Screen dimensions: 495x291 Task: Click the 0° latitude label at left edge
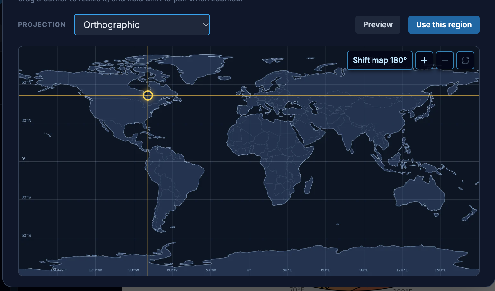(x=23, y=159)
